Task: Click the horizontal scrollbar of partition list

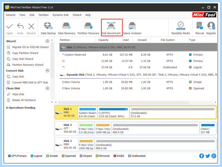Action: tap(123, 102)
